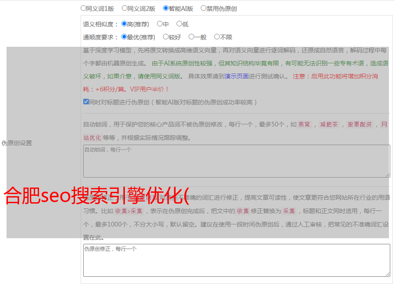Set 通顺度要求 to 一般
Screen dimensions: 395x285
[x=192, y=37]
